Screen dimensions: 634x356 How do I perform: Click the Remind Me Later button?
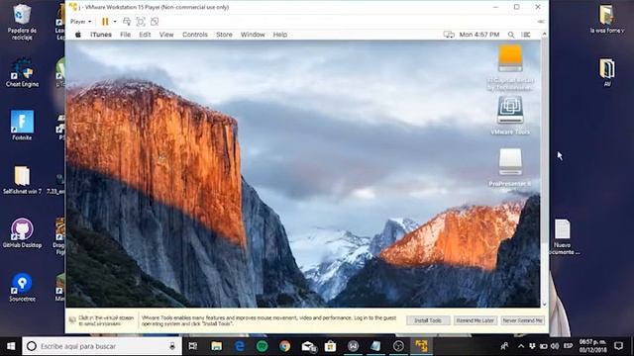(x=475, y=320)
